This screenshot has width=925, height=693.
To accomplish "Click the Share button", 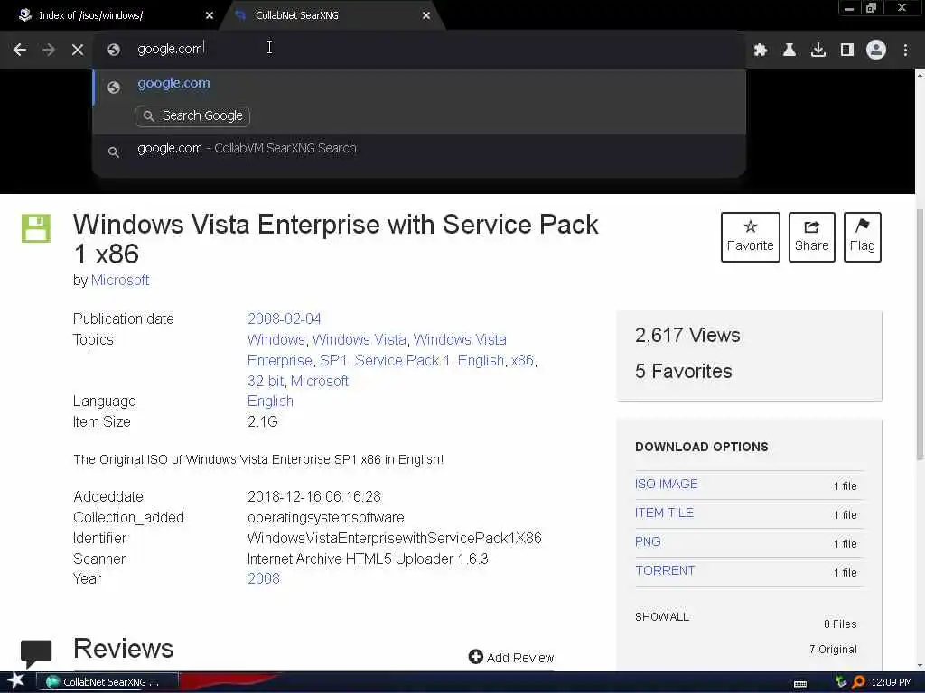I will click(812, 237).
